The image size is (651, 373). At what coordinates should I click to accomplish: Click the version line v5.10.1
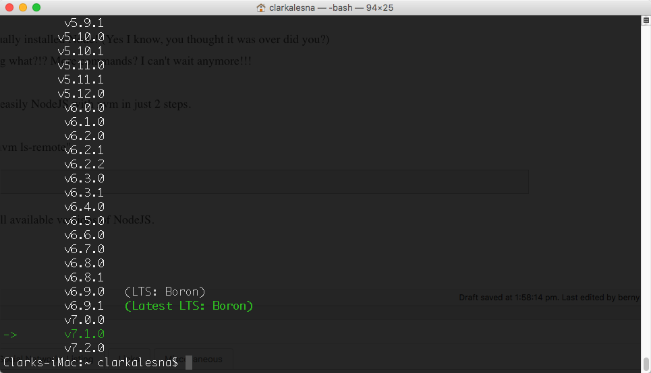(x=80, y=51)
